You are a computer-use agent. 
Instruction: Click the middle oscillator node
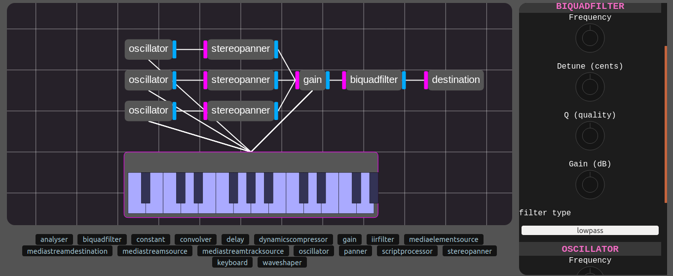tap(149, 79)
